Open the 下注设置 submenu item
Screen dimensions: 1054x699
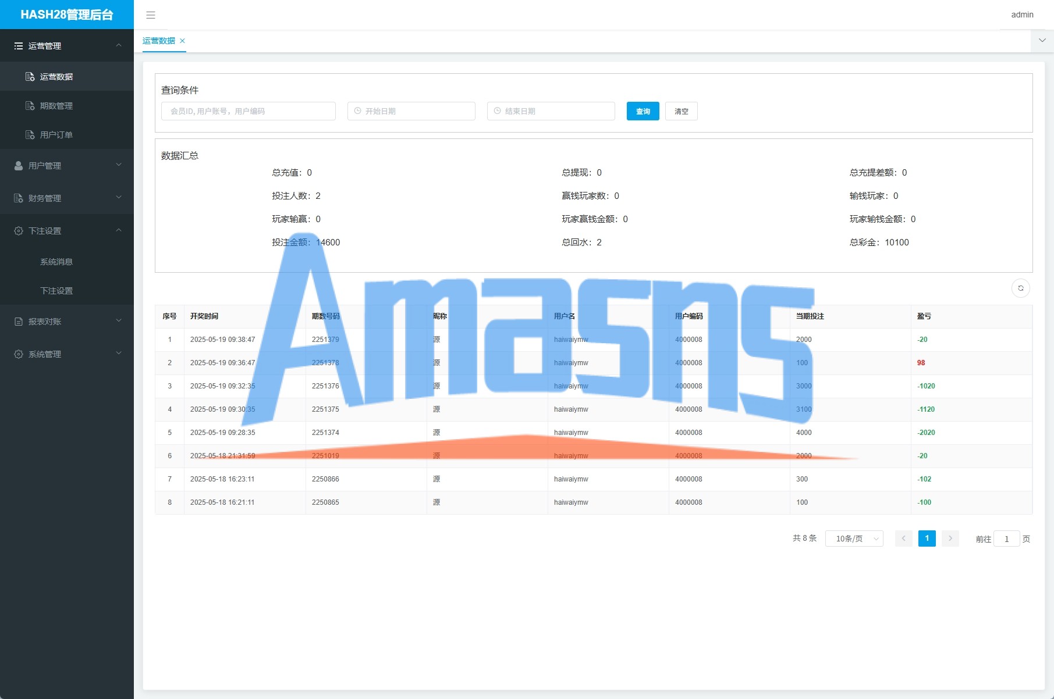(67, 290)
